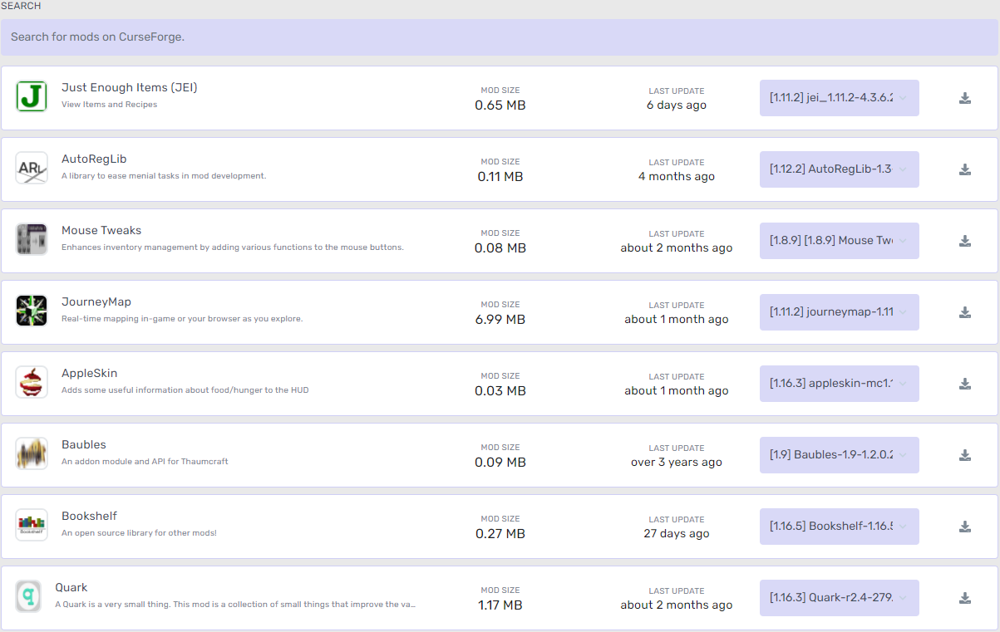
Task: Open the Baubles mod title
Action: coord(84,444)
